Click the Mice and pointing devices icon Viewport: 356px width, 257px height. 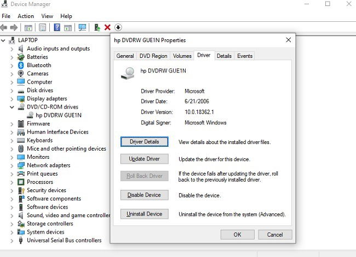point(21,148)
